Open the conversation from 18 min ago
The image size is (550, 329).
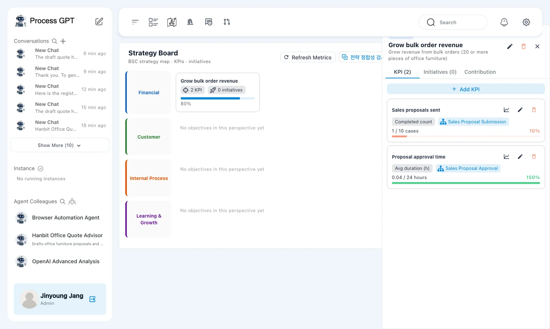[60, 126]
